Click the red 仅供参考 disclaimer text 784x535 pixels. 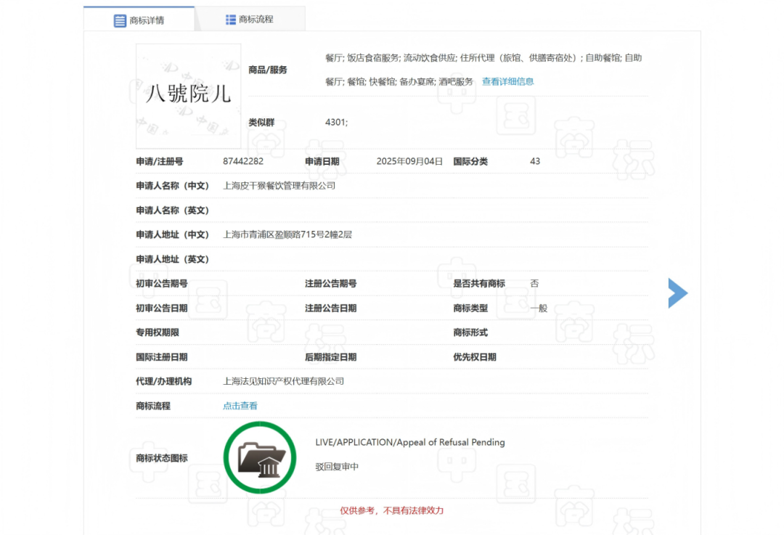[x=391, y=510]
